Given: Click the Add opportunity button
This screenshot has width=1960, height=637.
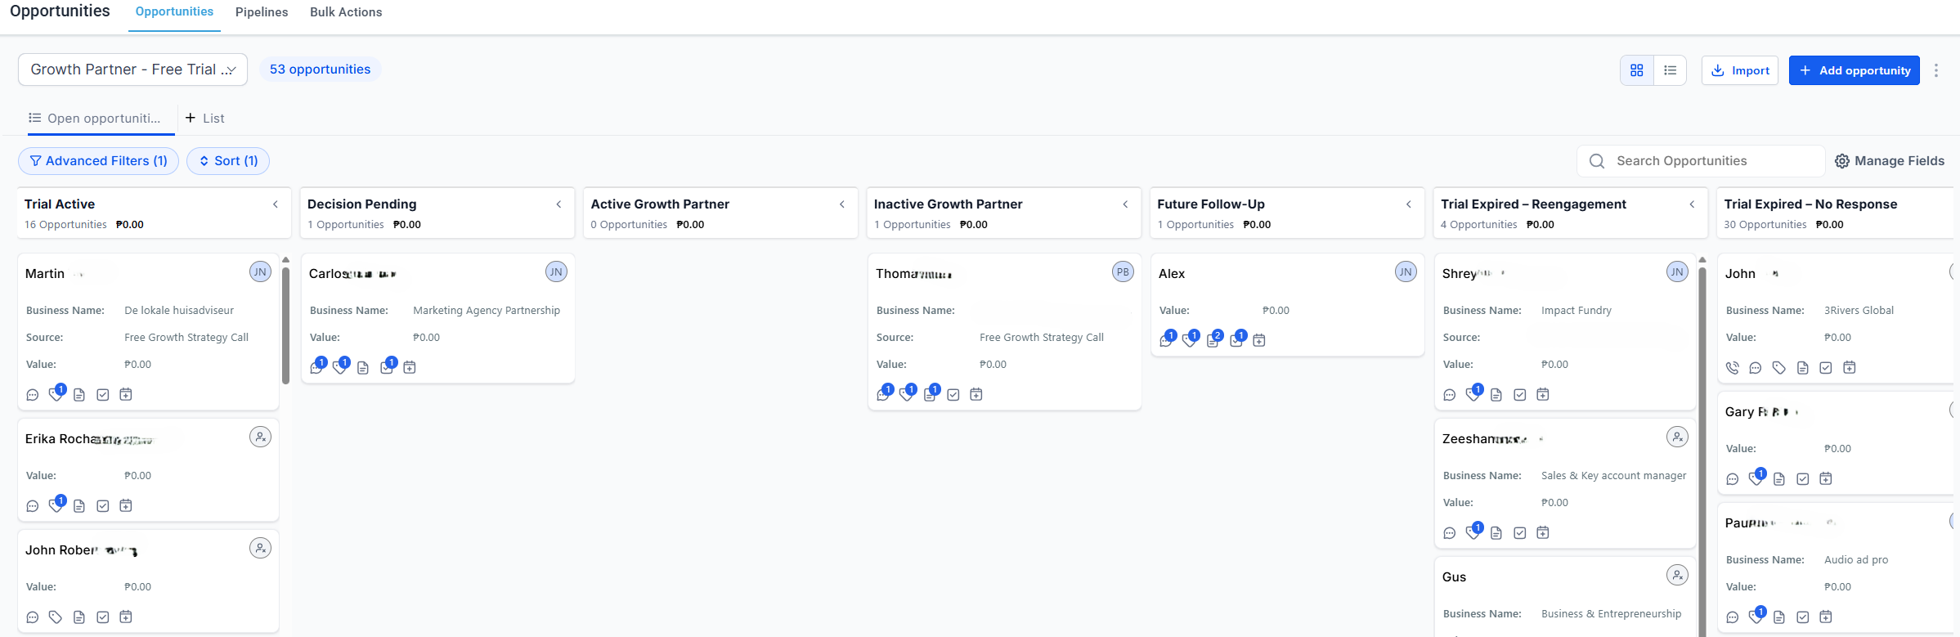Looking at the screenshot, I should [1854, 70].
